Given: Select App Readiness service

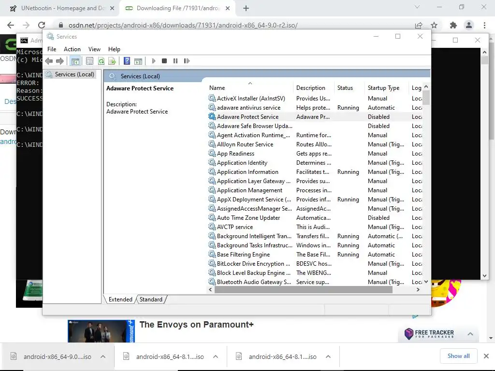Looking at the screenshot, I should tap(315, 154).
